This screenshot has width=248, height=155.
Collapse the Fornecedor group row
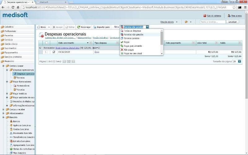coord(40,48)
